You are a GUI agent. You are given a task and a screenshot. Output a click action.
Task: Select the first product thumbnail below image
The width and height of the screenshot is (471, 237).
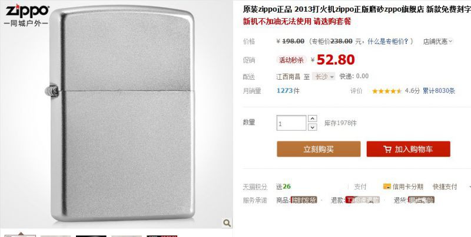(21, 235)
